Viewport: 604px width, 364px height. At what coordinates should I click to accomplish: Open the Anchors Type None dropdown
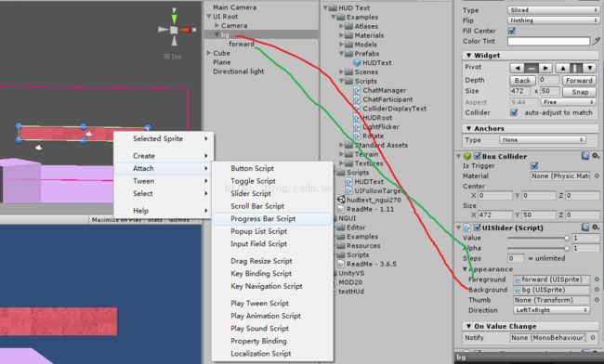[543, 140]
